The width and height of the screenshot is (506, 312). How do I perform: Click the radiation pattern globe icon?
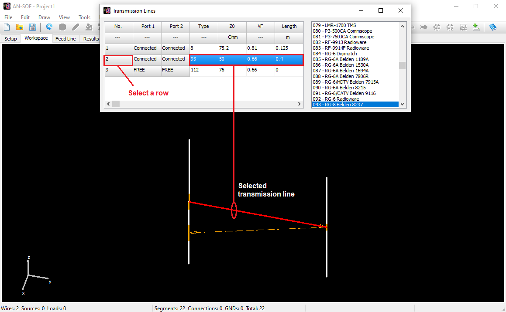click(437, 27)
